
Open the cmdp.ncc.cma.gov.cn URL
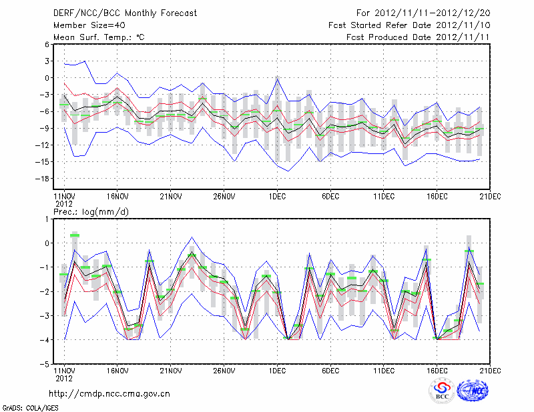[109, 393]
